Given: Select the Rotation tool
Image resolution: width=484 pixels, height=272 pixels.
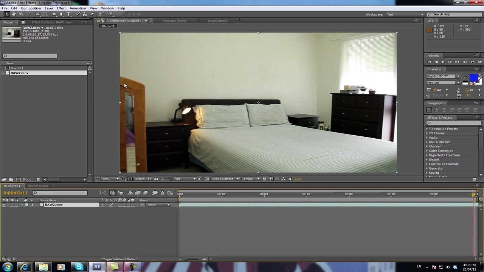Looking at the screenshot, I should pyautogui.click(x=31, y=14).
